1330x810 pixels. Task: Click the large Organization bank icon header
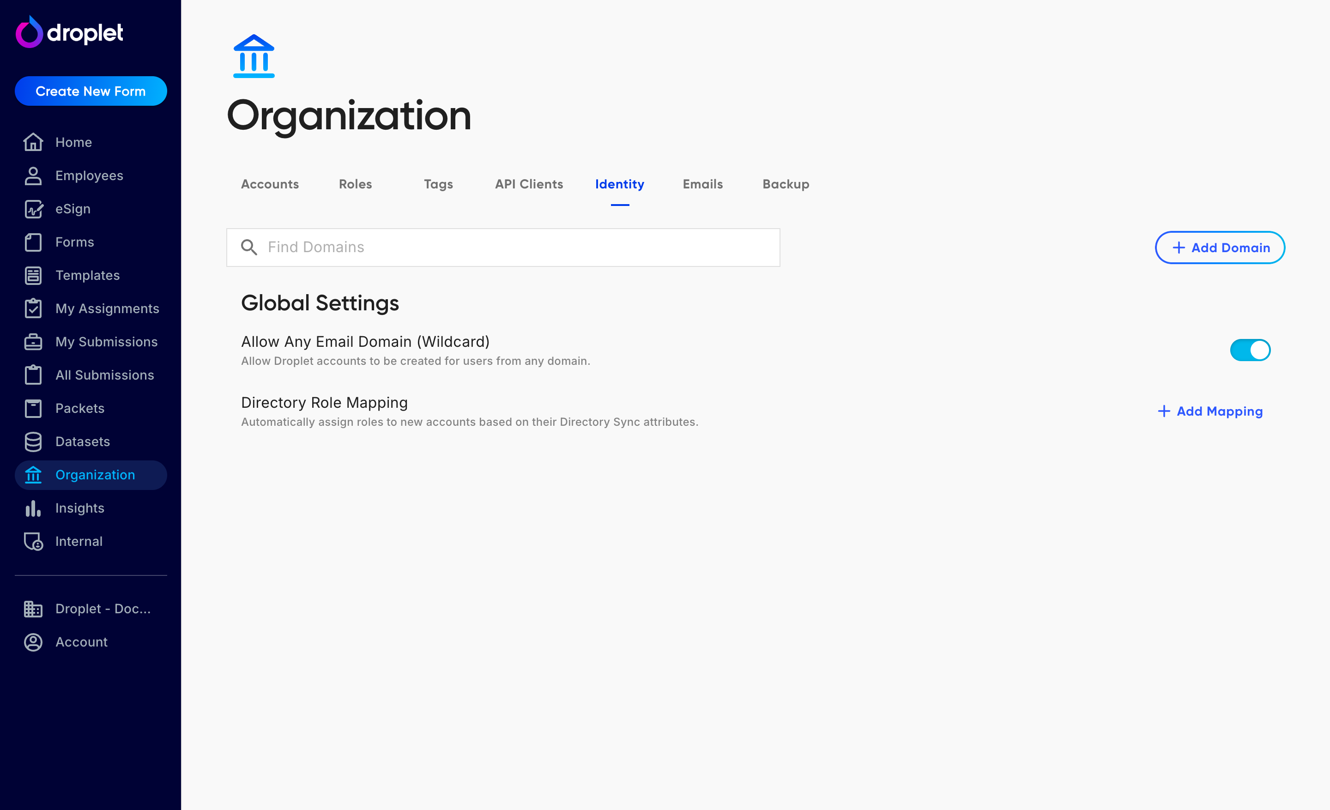(x=254, y=56)
